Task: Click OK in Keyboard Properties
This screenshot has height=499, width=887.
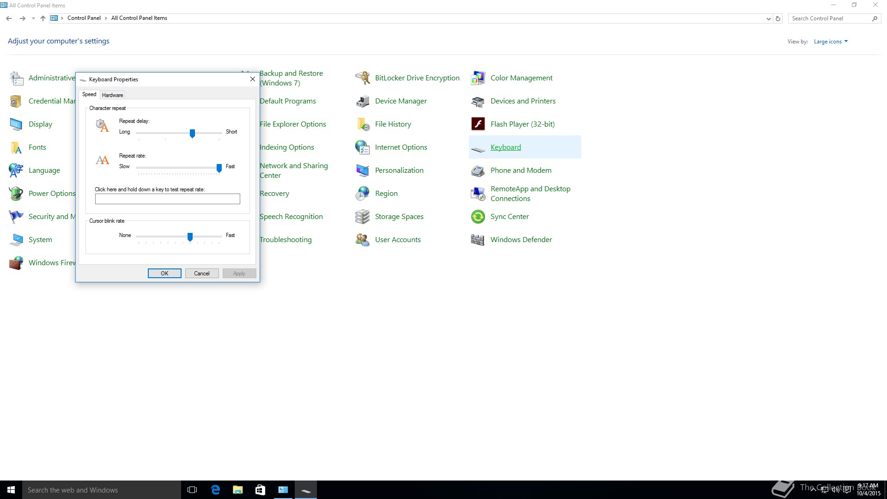Action: 164,274
